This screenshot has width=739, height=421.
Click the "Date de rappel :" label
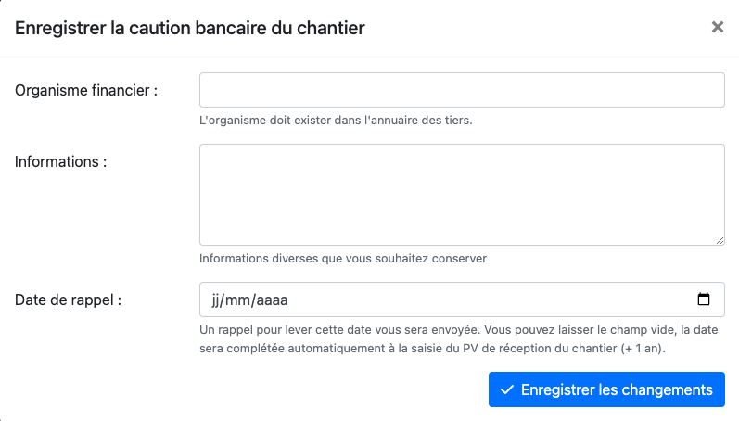[x=69, y=300]
